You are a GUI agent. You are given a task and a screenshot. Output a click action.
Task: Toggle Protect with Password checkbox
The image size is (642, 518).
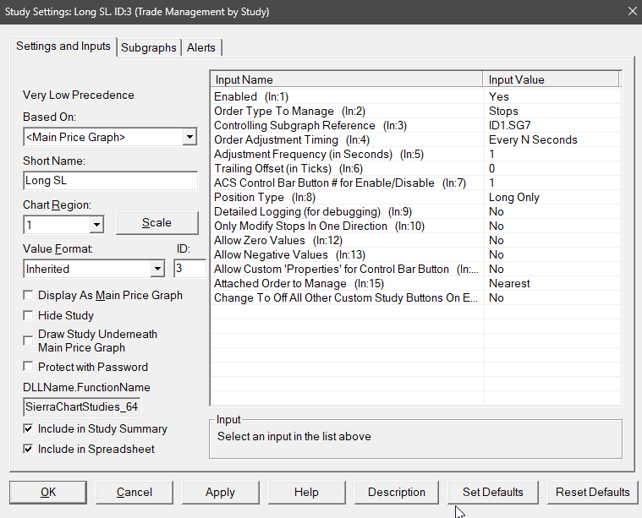(30, 368)
